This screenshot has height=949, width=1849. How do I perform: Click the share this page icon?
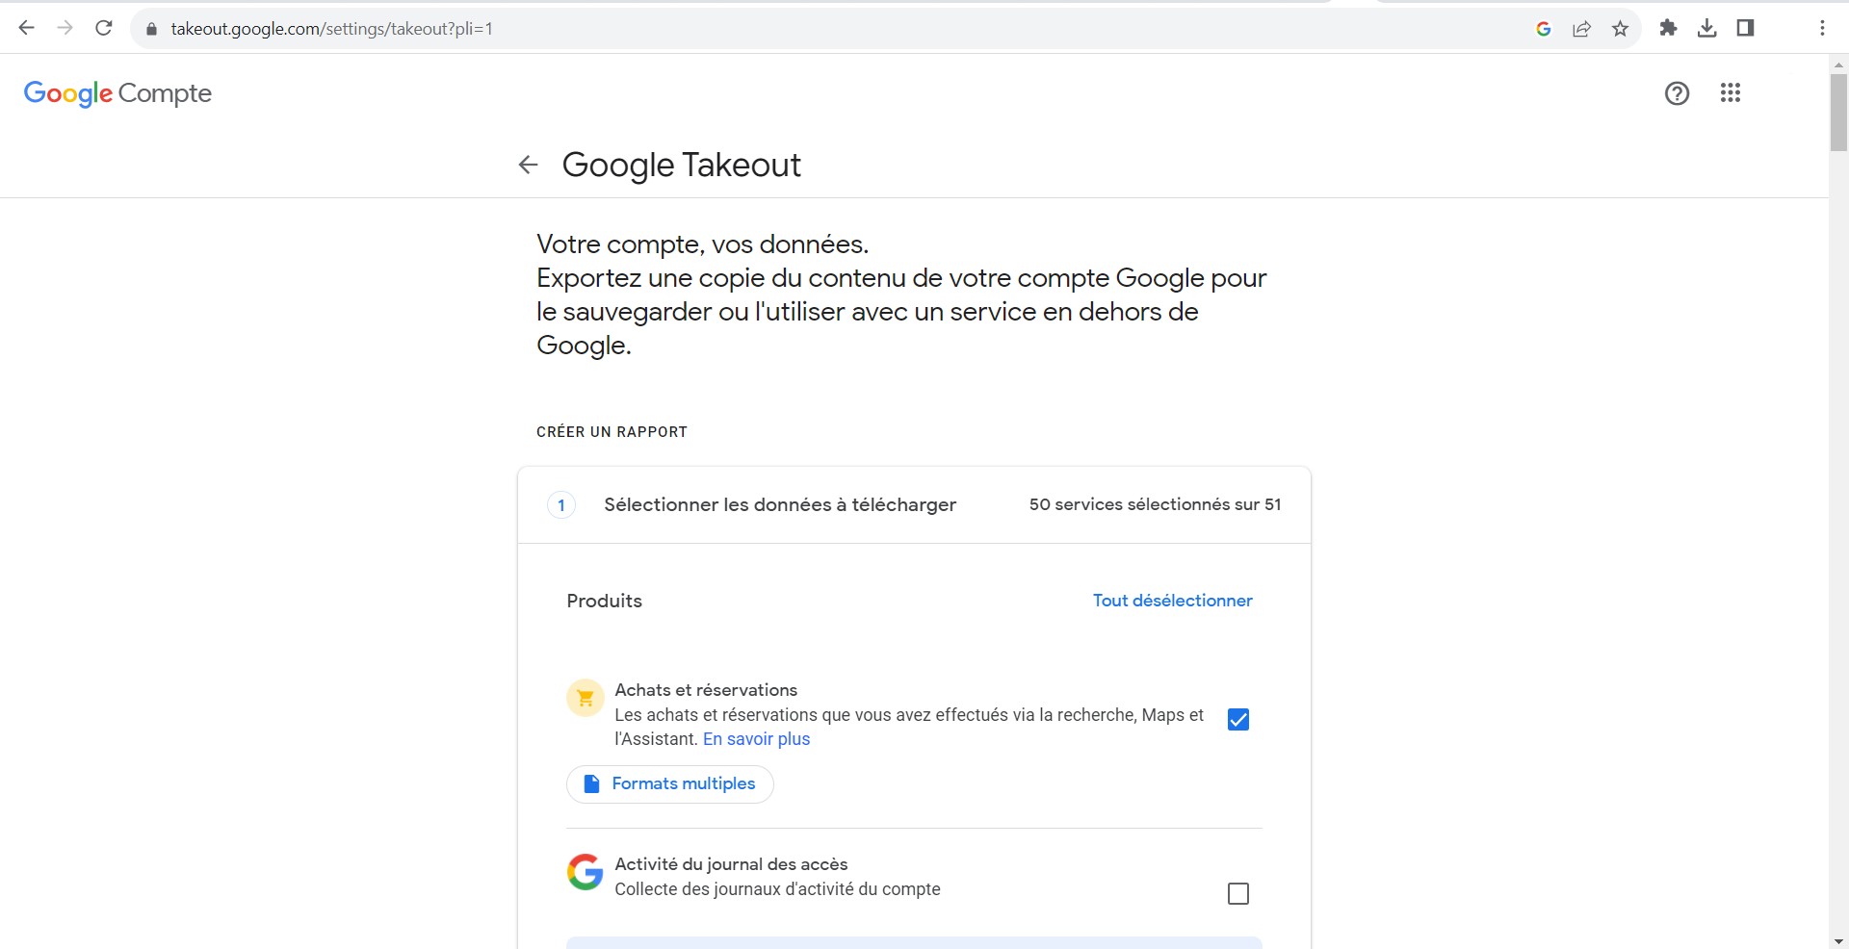[x=1581, y=29]
